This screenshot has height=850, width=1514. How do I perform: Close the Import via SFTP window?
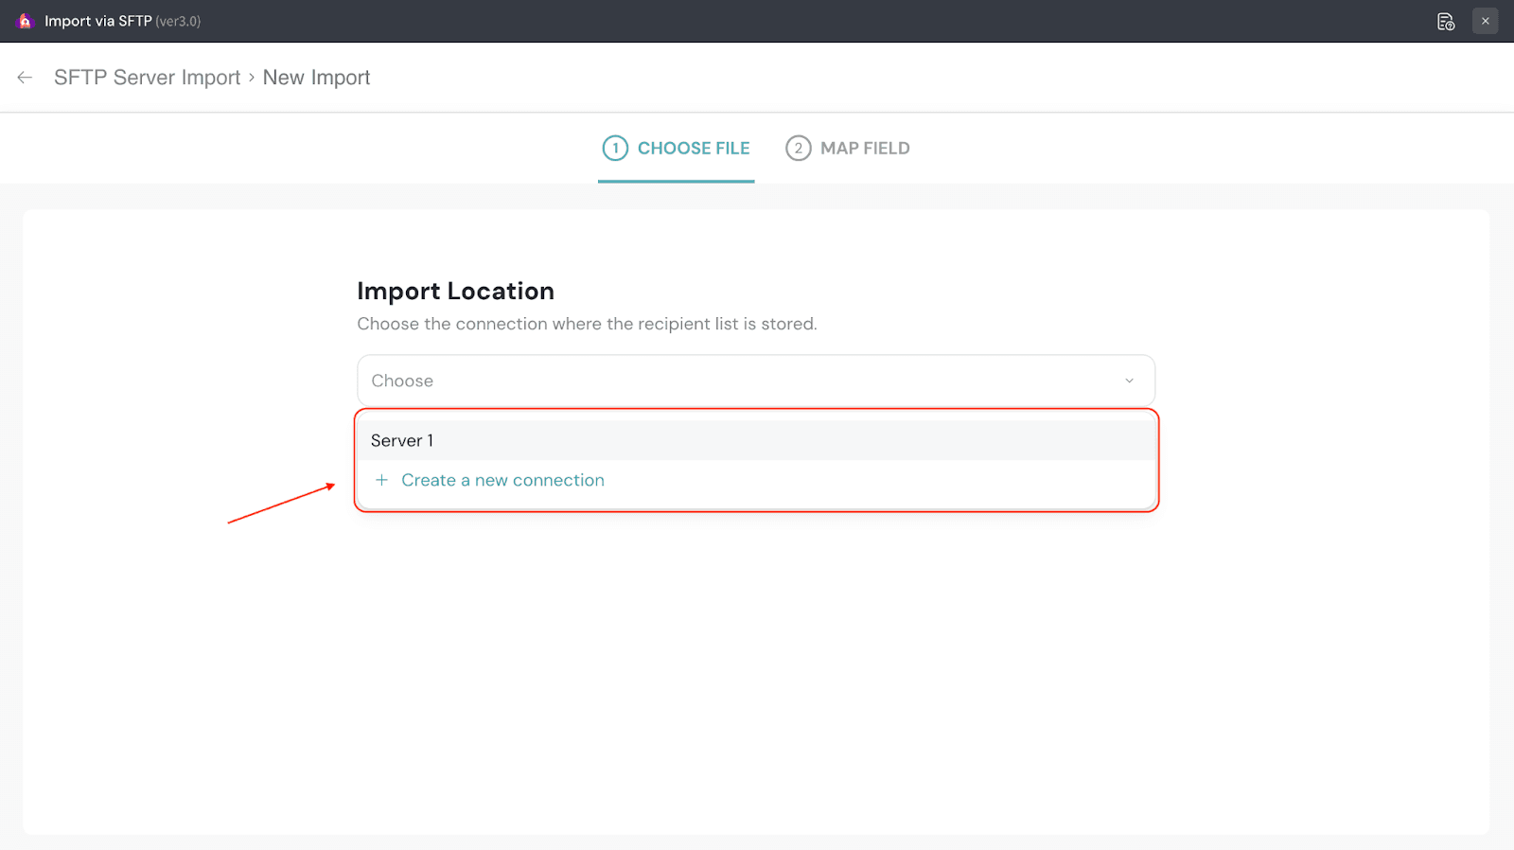click(x=1485, y=21)
